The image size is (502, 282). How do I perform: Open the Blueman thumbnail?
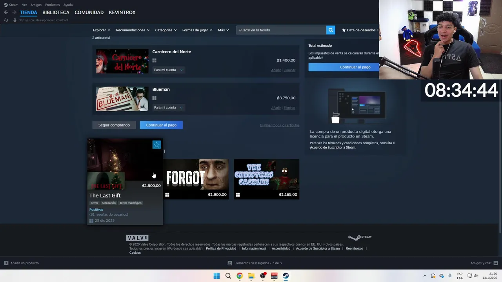(122, 99)
